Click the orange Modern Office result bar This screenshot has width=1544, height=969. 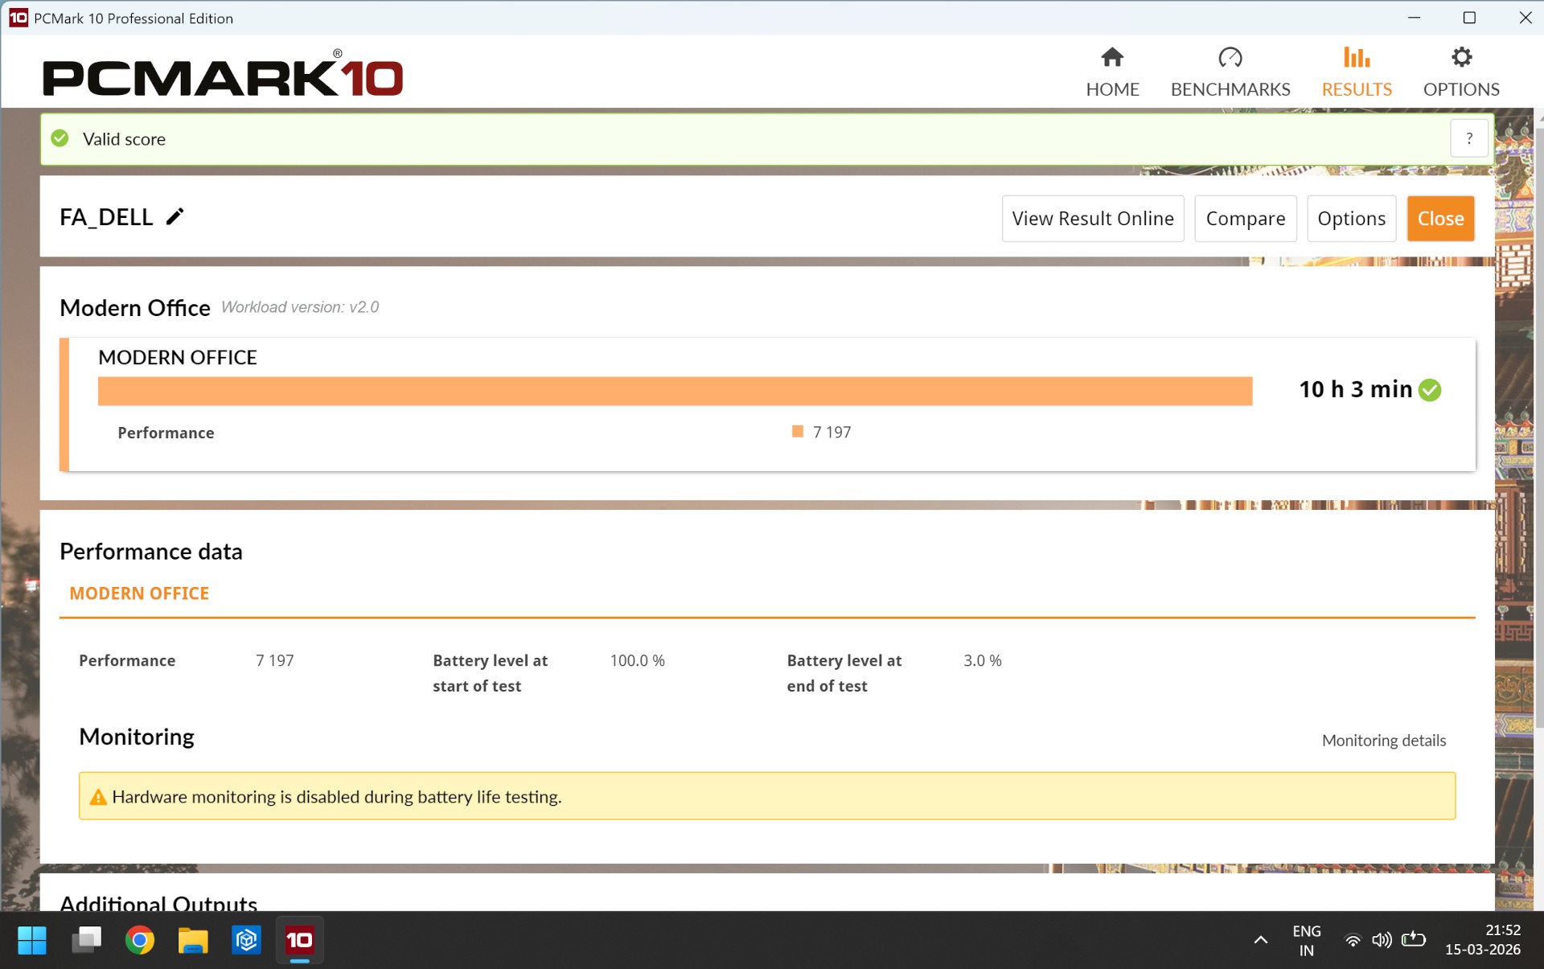pos(674,391)
